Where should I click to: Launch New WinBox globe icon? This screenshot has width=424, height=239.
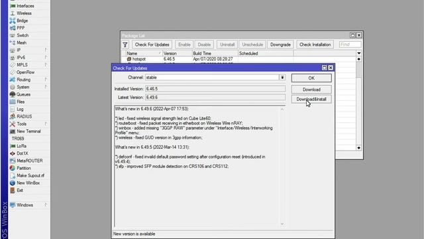[x=13, y=183]
